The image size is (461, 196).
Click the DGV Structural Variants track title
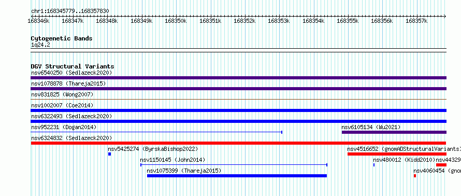pyautogui.click(x=73, y=66)
